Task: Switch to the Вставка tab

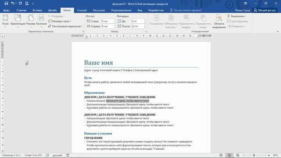Action: click(x=37, y=11)
